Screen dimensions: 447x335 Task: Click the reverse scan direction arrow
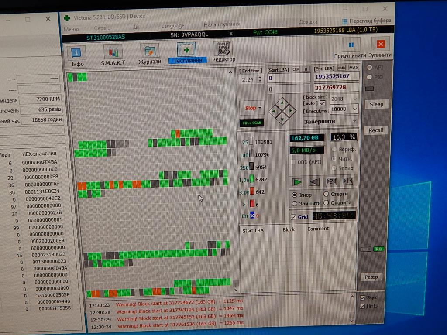(314, 181)
